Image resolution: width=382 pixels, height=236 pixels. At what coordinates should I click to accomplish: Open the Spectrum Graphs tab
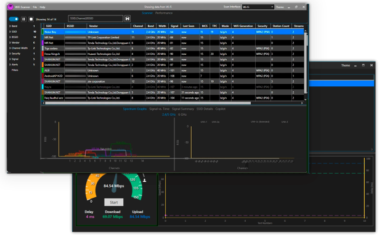tap(135, 109)
